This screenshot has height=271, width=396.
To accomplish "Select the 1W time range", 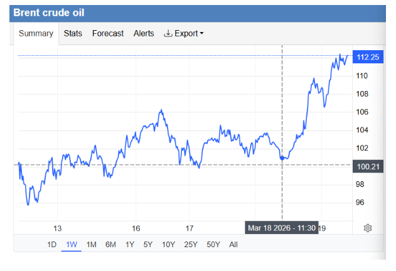I will (x=72, y=245).
